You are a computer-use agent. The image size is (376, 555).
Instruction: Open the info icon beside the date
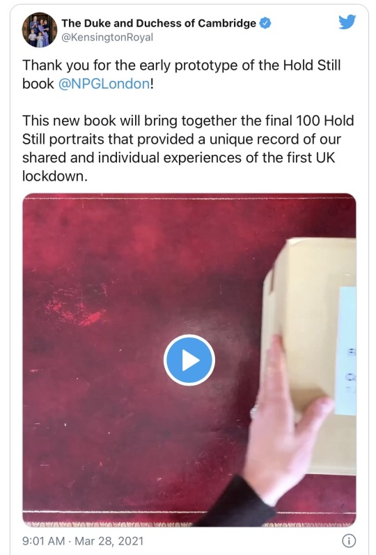click(x=349, y=540)
